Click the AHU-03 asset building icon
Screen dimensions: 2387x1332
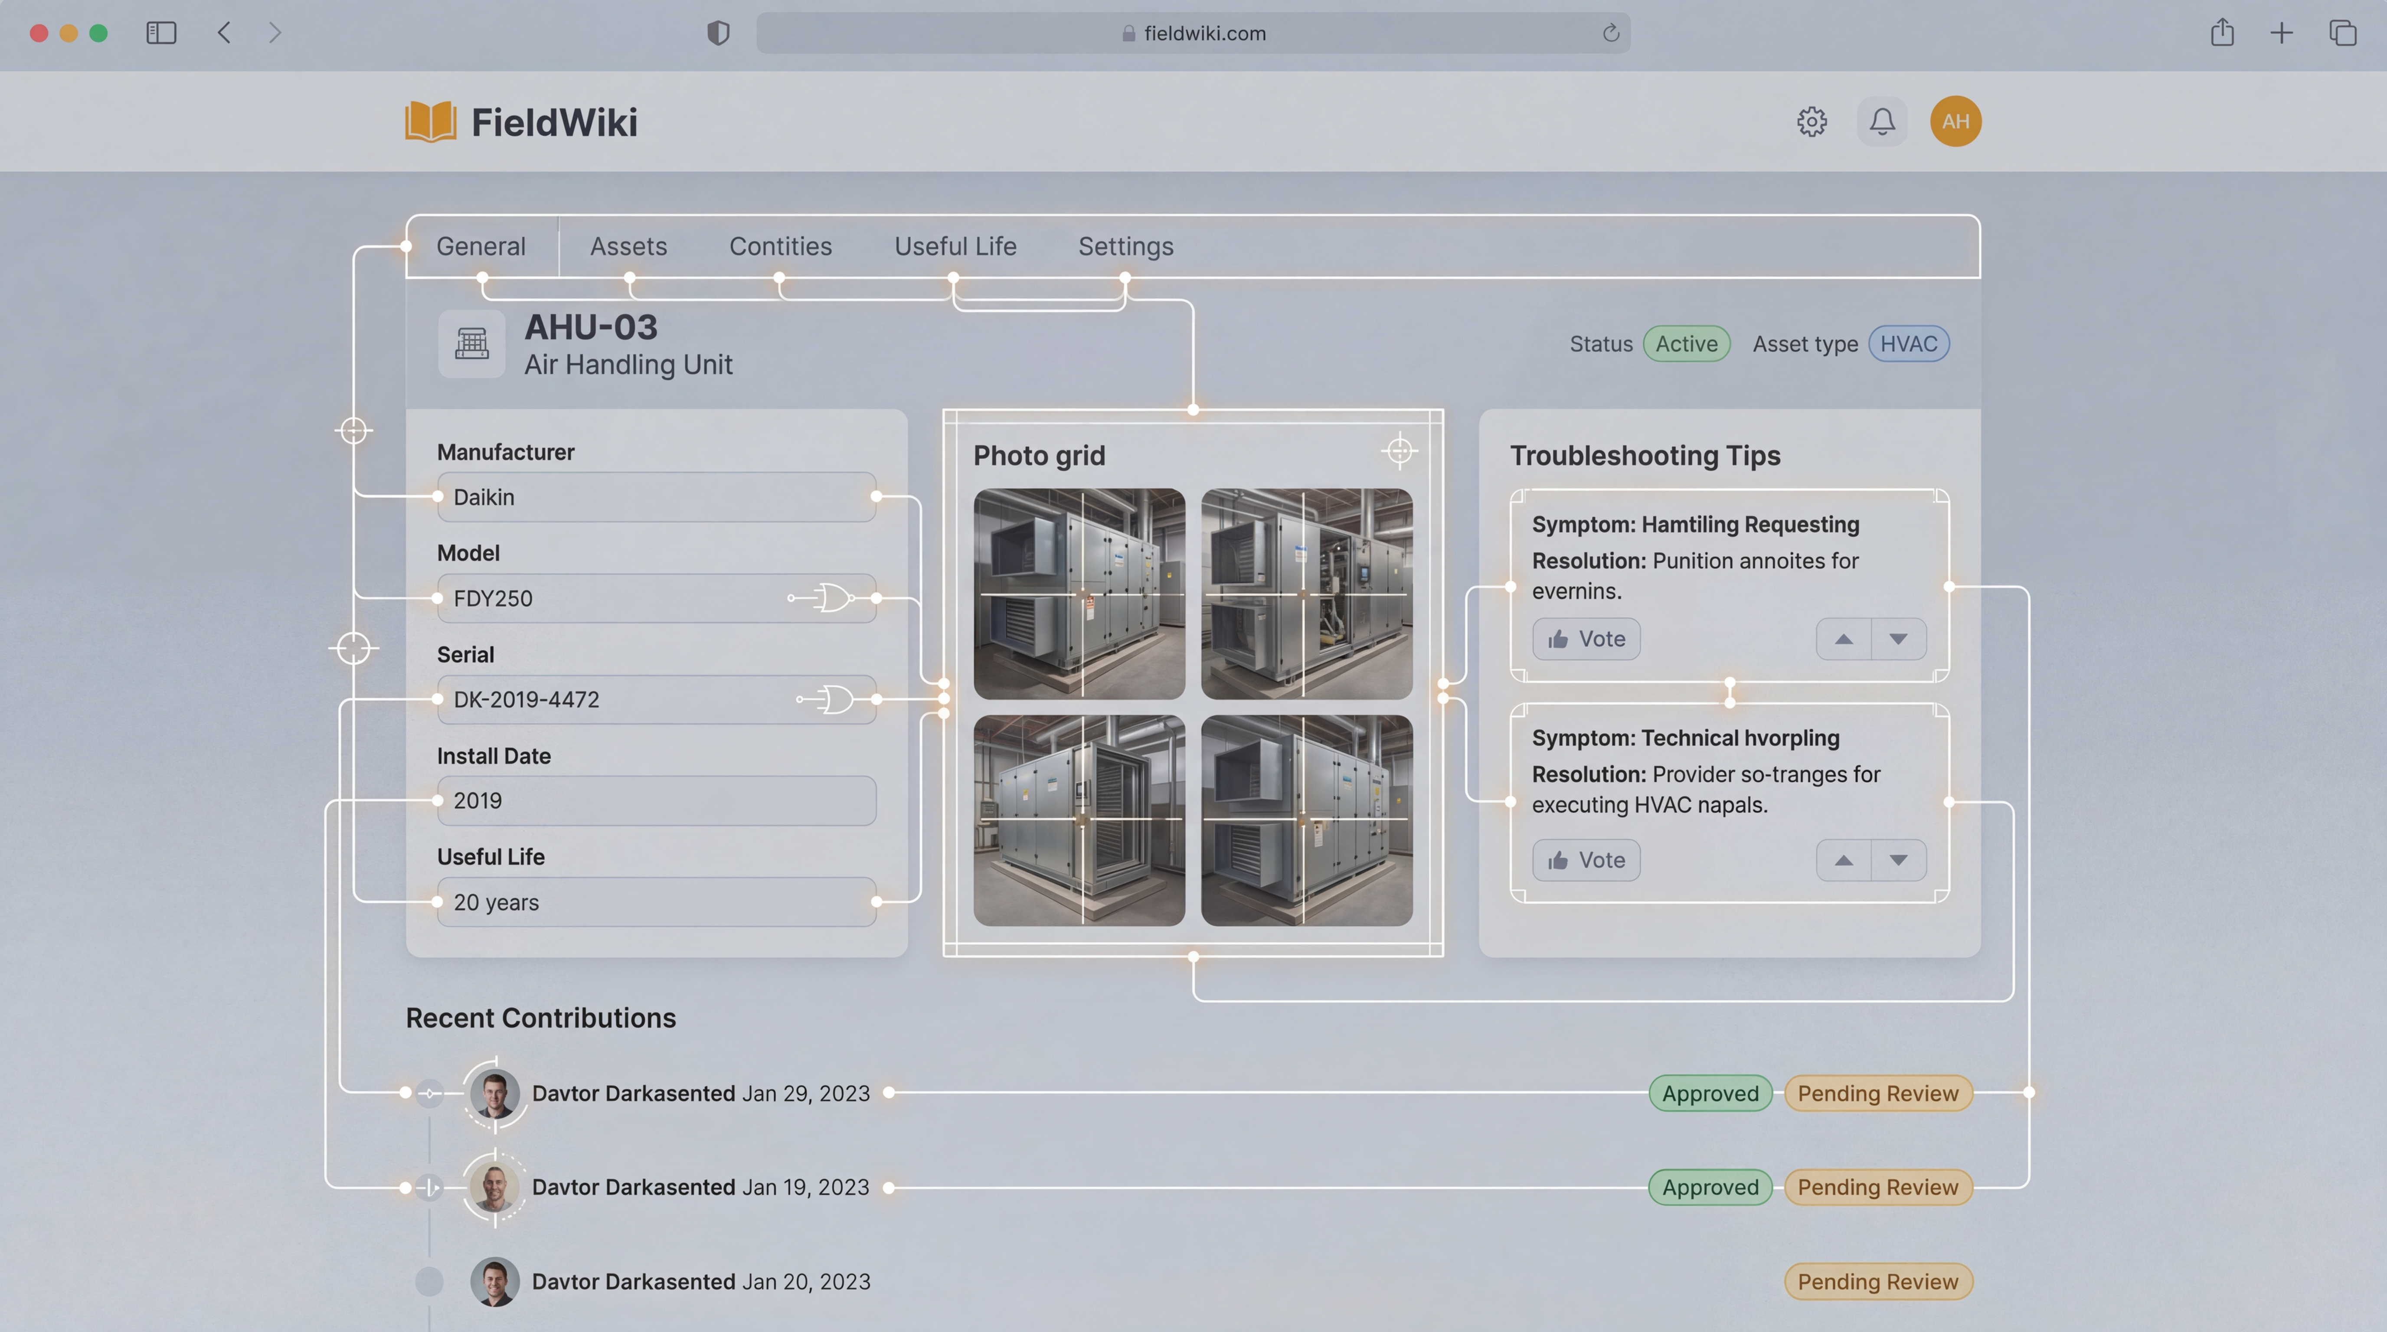(472, 344)
